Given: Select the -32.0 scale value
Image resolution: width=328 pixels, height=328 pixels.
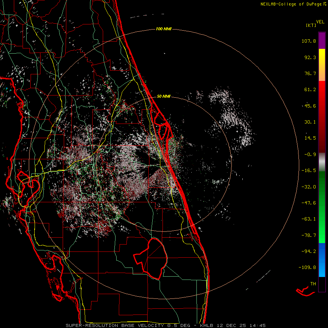Looking at the screenshot, I should (309, 187).
